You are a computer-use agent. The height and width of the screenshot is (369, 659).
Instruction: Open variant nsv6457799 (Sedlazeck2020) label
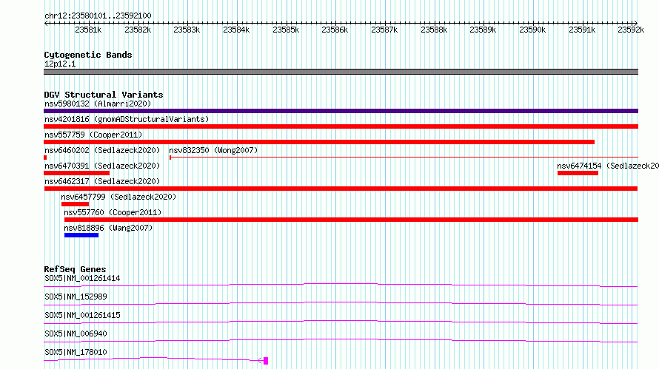118,197
